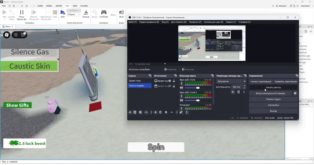Click the duration 300 ms stepper arrows
This screenshot has height=165, width=314.
pos(244,87)
